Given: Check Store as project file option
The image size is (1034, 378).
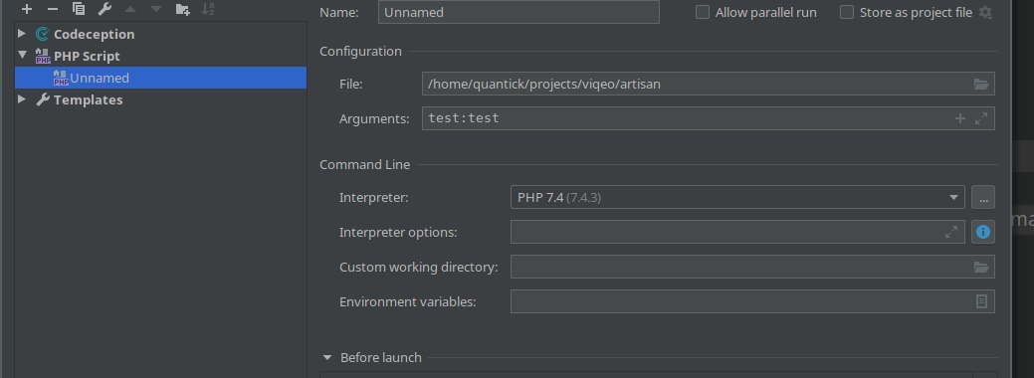Looking at the screenshot, I should [x=847, y=13].
